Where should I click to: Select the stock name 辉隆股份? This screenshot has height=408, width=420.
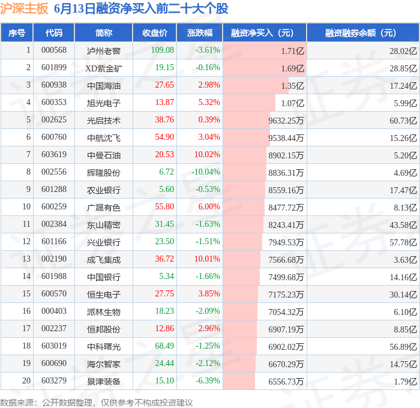(x=104, y=173)
